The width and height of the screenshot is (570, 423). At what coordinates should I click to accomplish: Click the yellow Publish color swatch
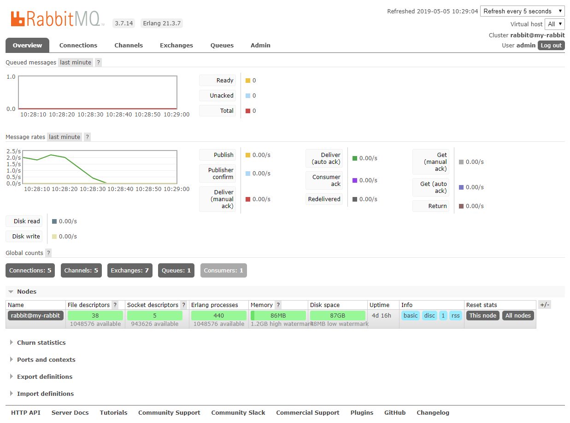pos(248,155)
